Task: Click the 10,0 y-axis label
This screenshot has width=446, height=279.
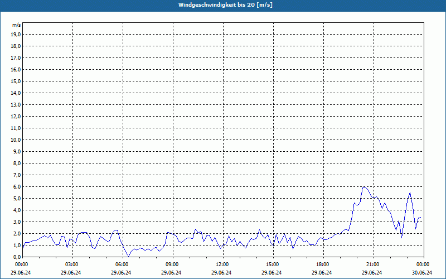Action: 16,140
